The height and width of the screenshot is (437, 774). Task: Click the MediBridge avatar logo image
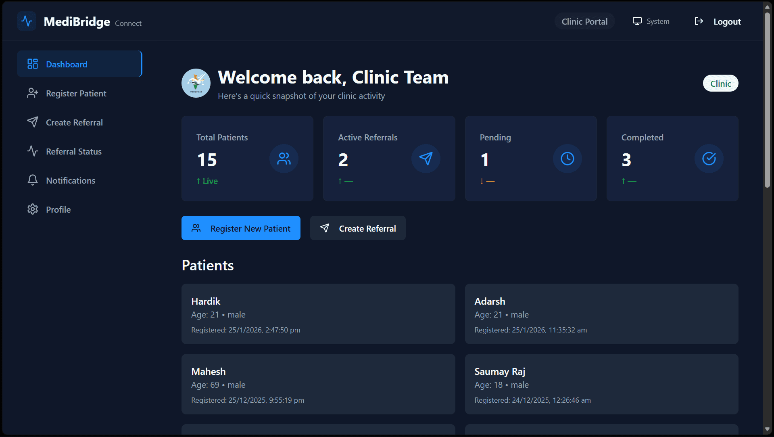tap(196, 83)
